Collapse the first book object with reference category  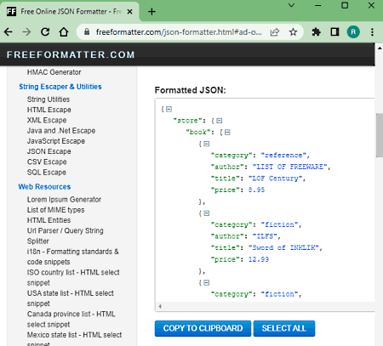click(x=207, y=144)
